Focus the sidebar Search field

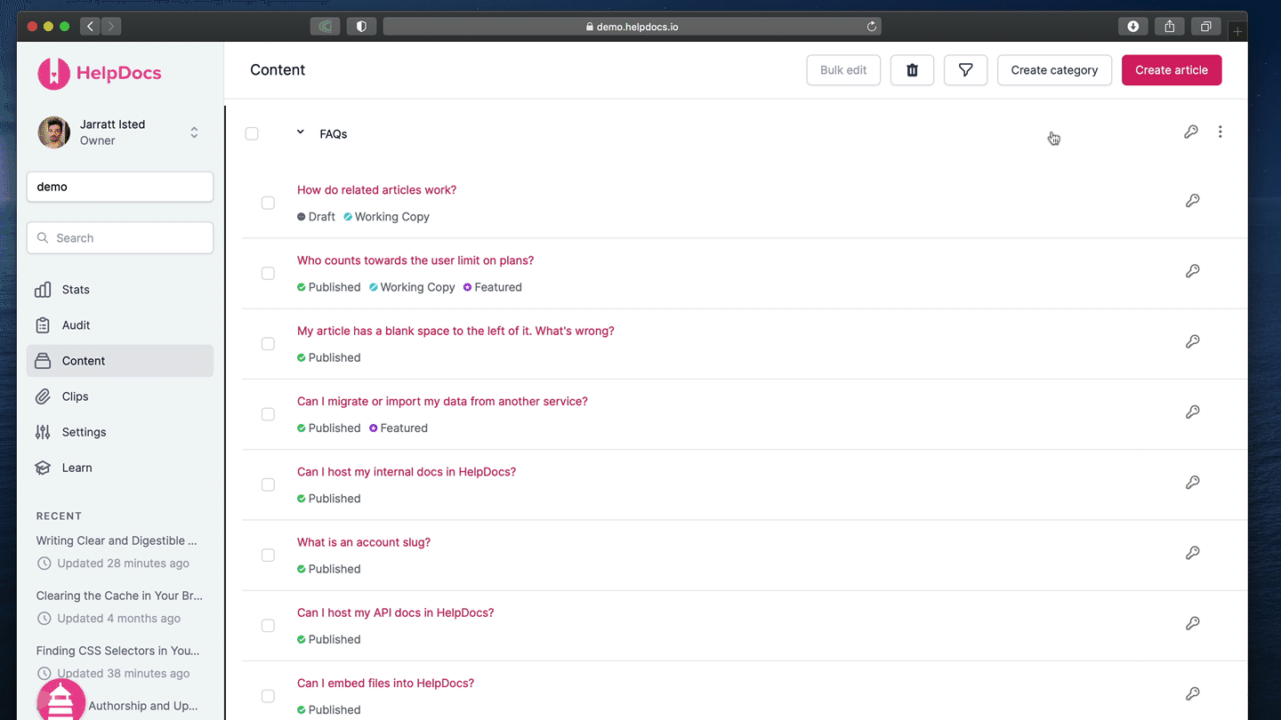[x=120, y=238]
